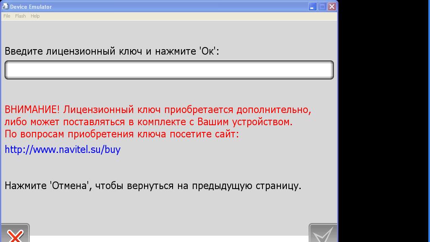Focus the license key input field
The height and width of the screenshot is (242, 430).
pos(169,70)
